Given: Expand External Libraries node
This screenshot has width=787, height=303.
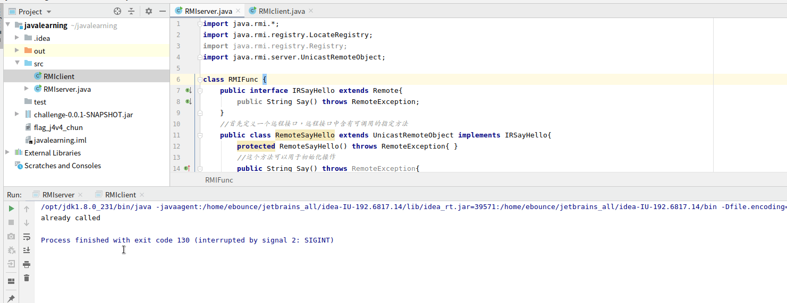Looking at the screenshot, I should [7, 153].
